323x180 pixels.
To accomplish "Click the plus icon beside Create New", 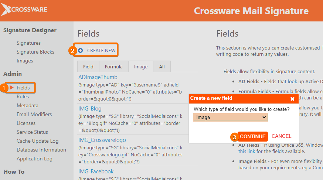I will coord(81,51).
